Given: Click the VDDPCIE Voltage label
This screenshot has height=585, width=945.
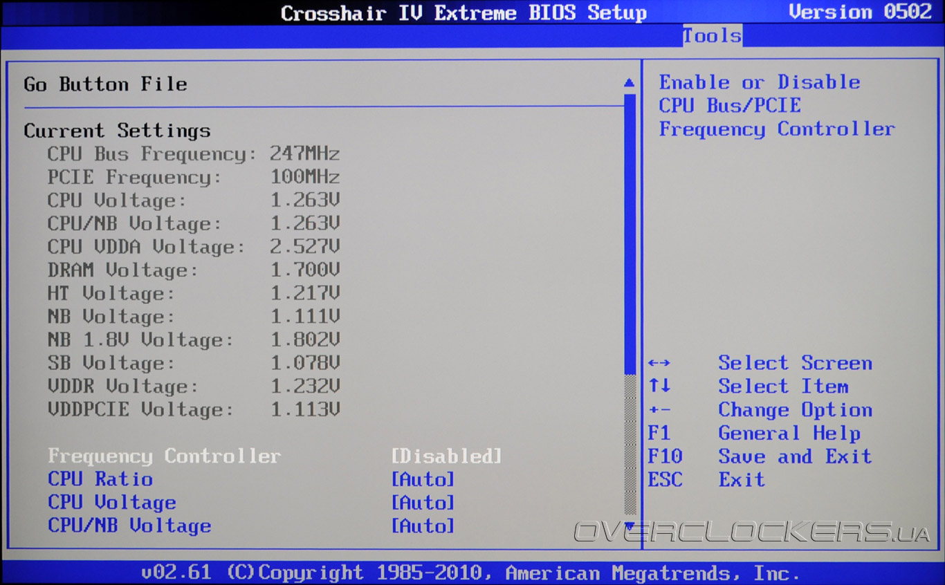Looking at the screenshot, I should click(x=141, y=410).
